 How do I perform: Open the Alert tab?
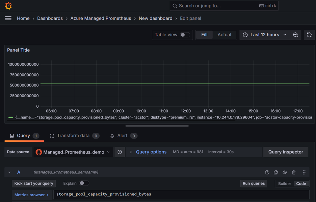tap(124, 136)
